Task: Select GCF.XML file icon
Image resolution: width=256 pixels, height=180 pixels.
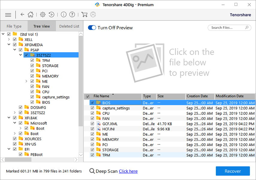Action: coord(99,124)
